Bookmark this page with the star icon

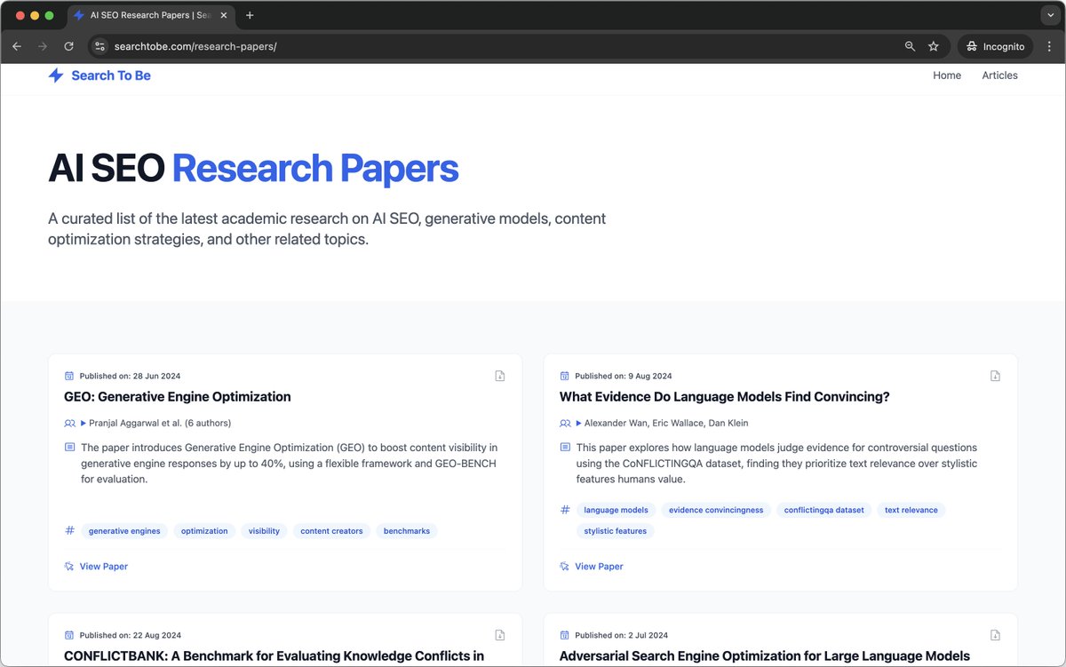934,46
